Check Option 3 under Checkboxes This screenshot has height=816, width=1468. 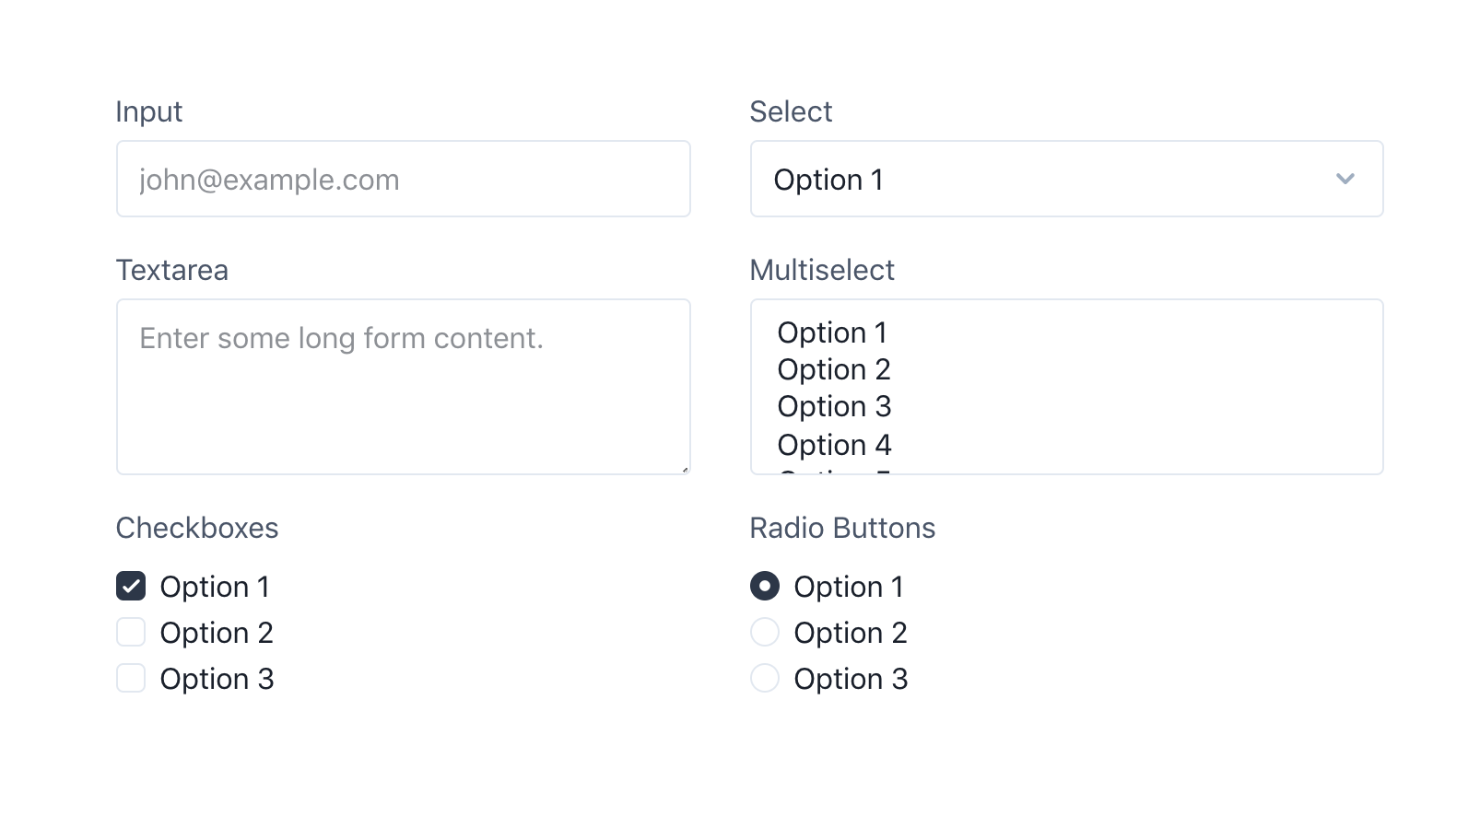tap(130, 678)
